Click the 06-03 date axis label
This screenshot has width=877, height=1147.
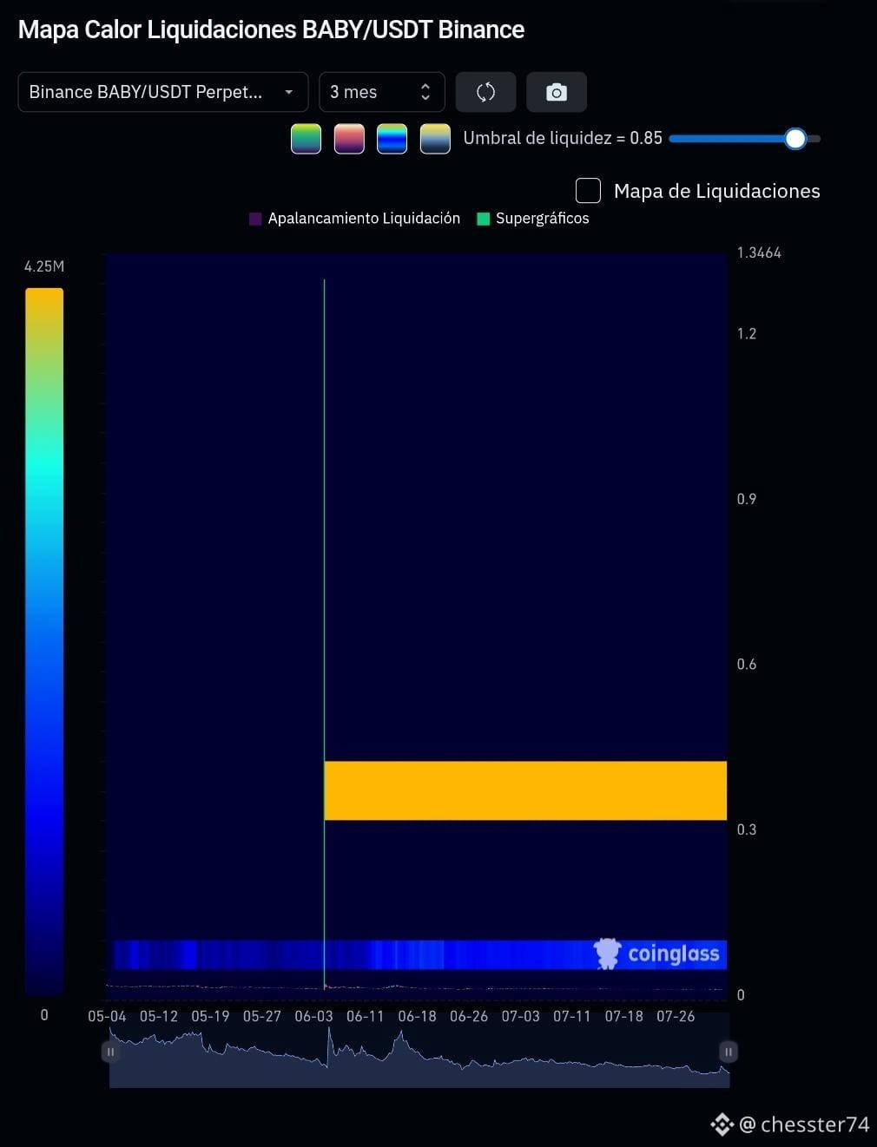pos(313,1016)
